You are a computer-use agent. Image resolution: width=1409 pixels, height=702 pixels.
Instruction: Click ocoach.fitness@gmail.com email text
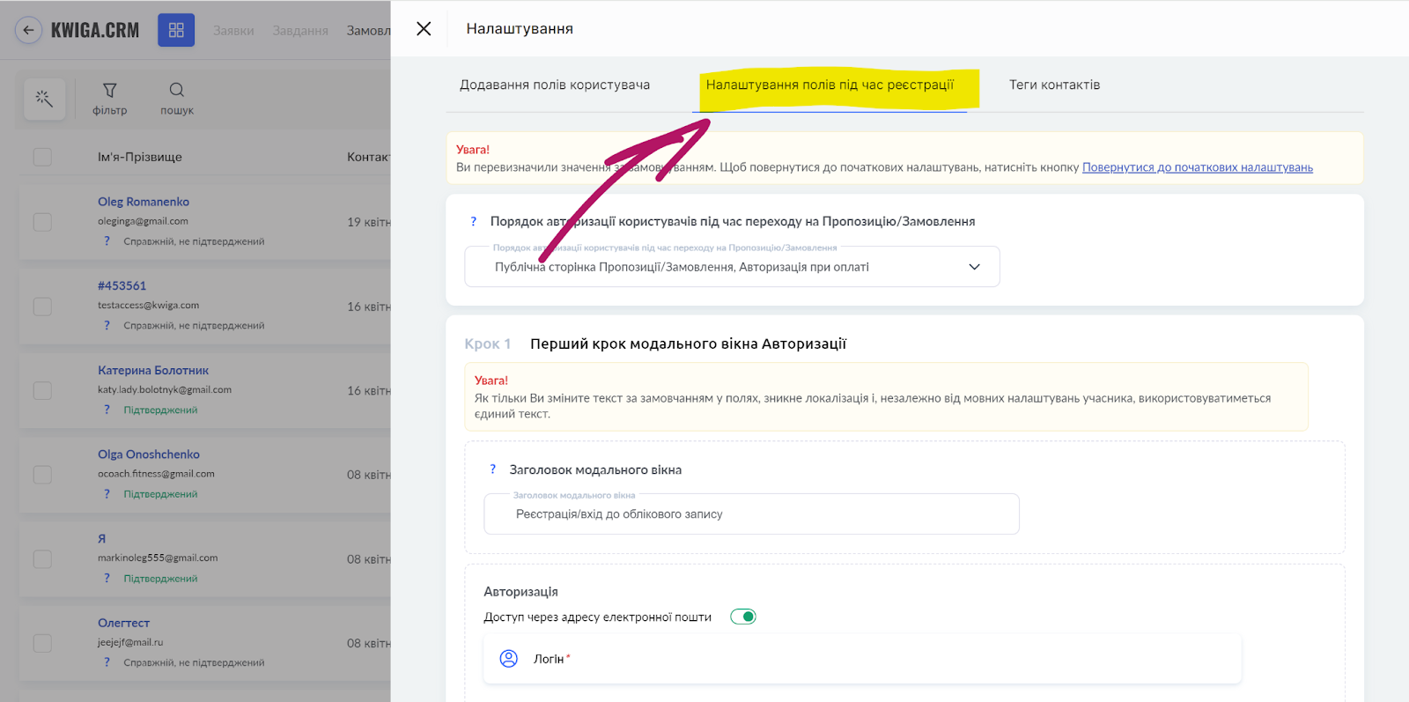(156, 474)
